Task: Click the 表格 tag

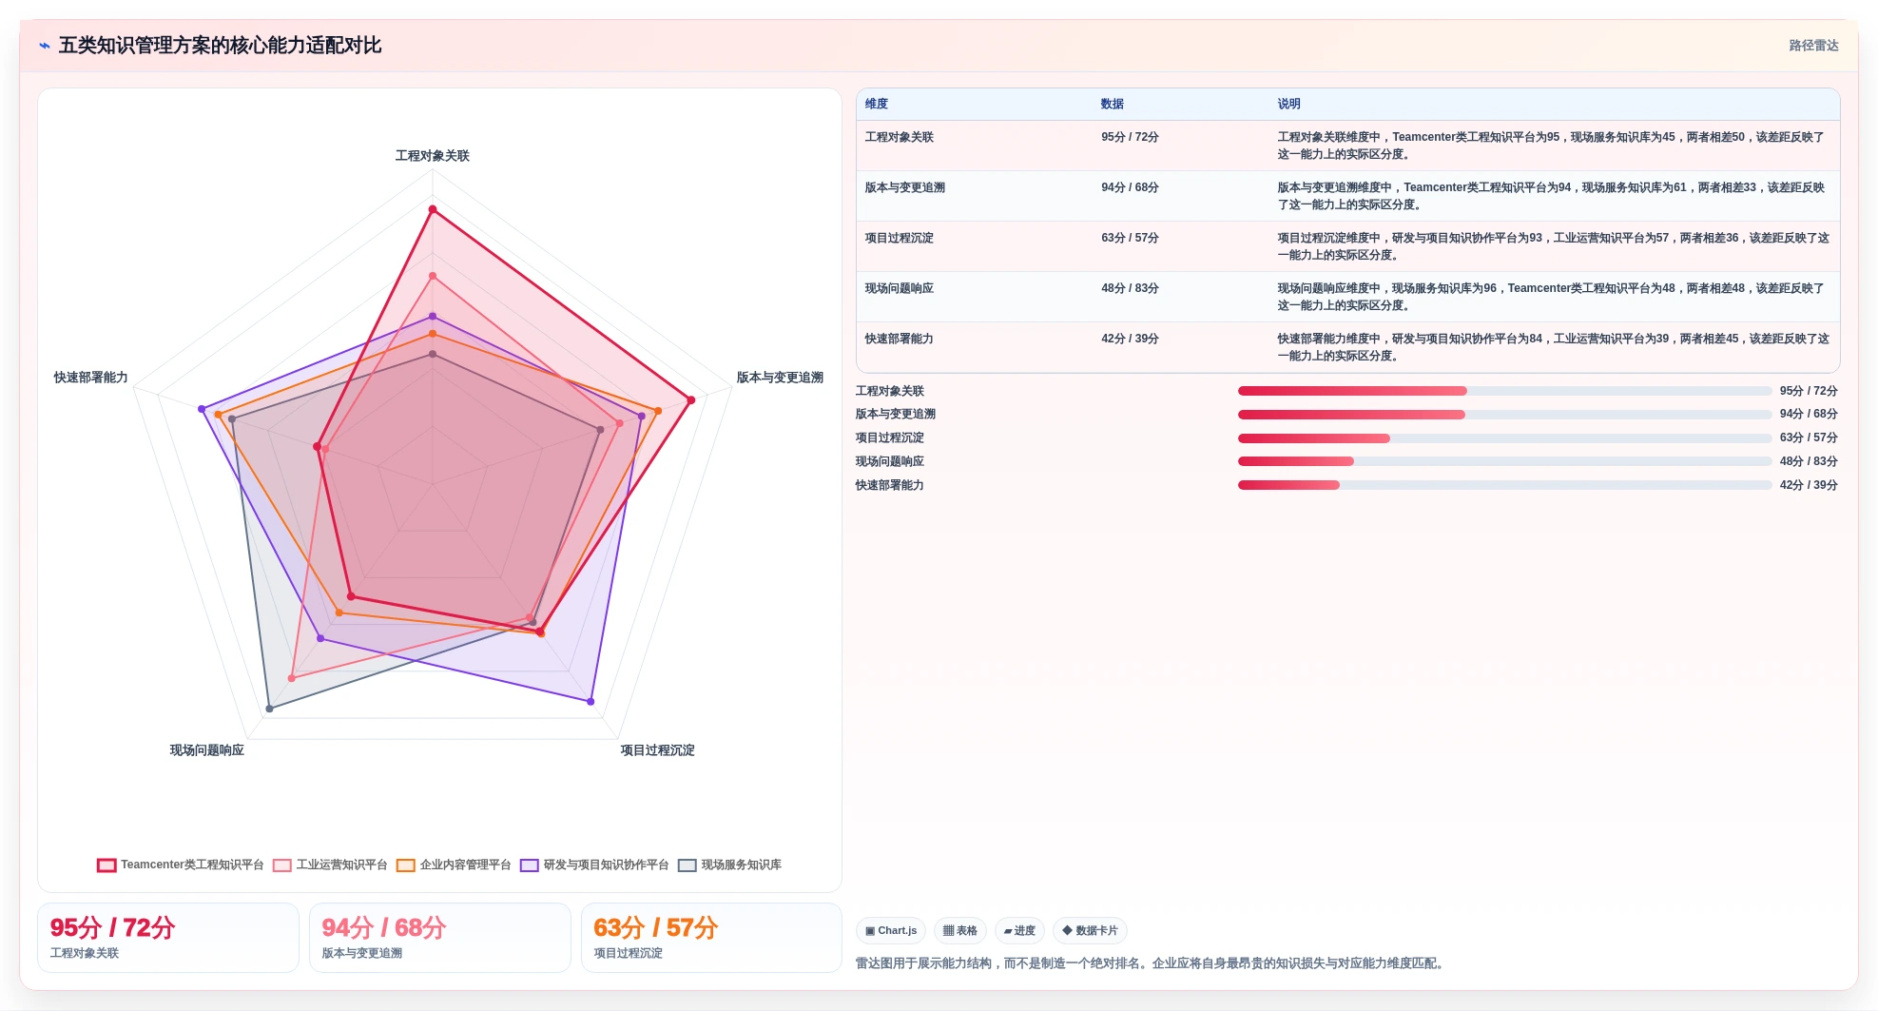Action: [x=960, y=931]
